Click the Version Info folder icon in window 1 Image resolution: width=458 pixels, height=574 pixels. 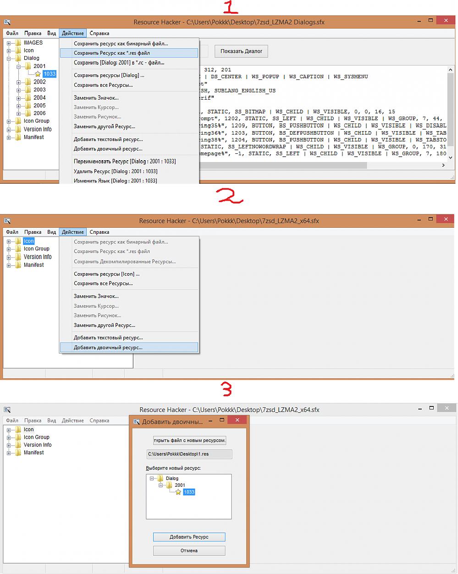(18, 129)
